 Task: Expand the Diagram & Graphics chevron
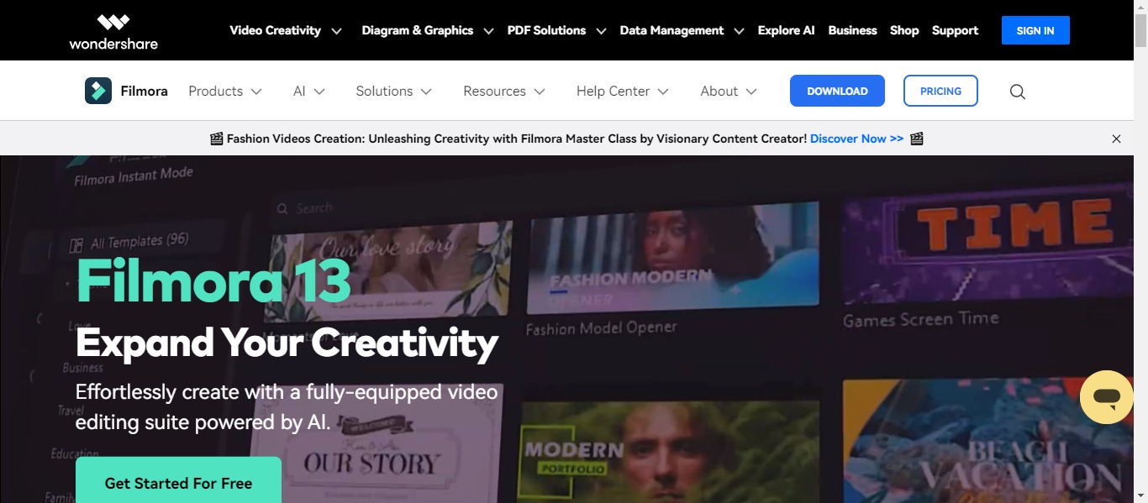tap(490, 31)
